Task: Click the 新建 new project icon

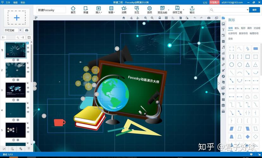Action: coord(86,10)
